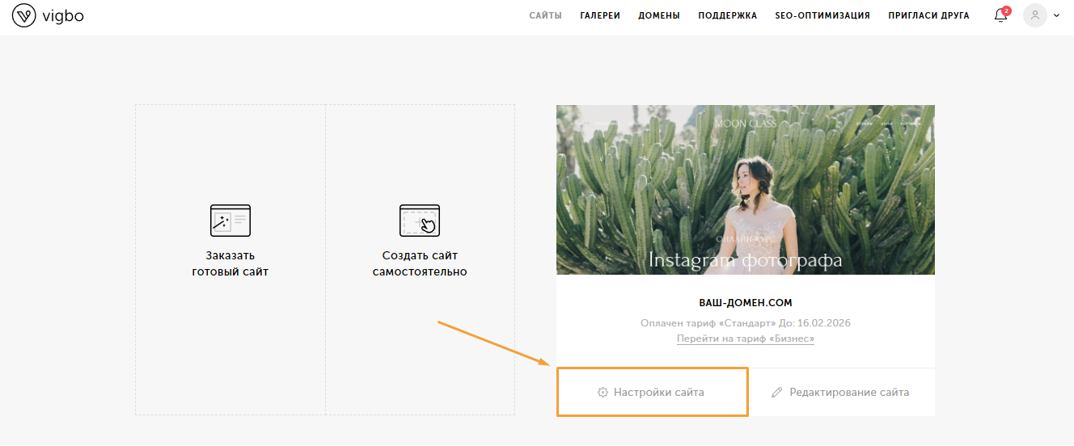Click the gear icon for Настройки сайта

pyautogui.click(x=603, y=393)
